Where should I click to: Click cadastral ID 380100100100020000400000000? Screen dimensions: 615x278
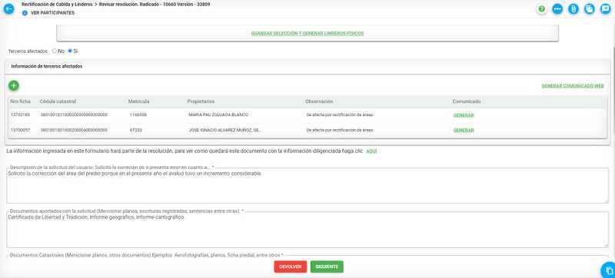point(74,130)
